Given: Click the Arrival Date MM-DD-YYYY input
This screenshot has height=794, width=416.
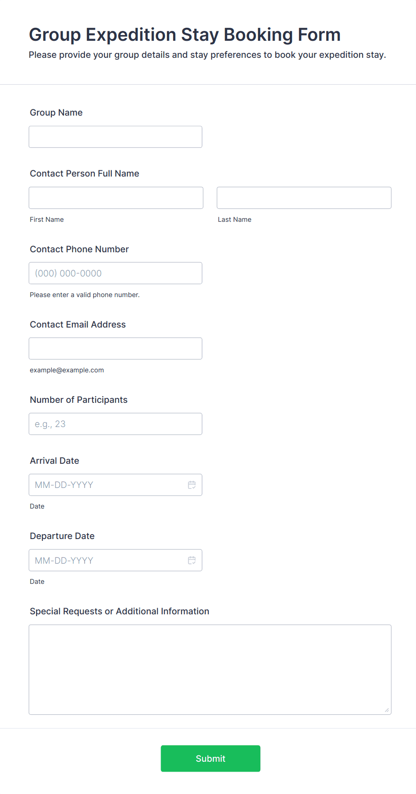Looking at the screenshot, I should pyautogui.click(x=107, y=485).
